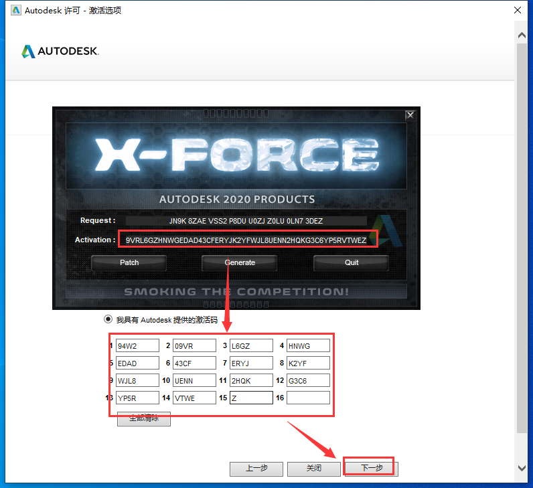Click the empty activation code box 16
Image resolution: width=533 pixels, height=488 pixels.
(308, 398)
